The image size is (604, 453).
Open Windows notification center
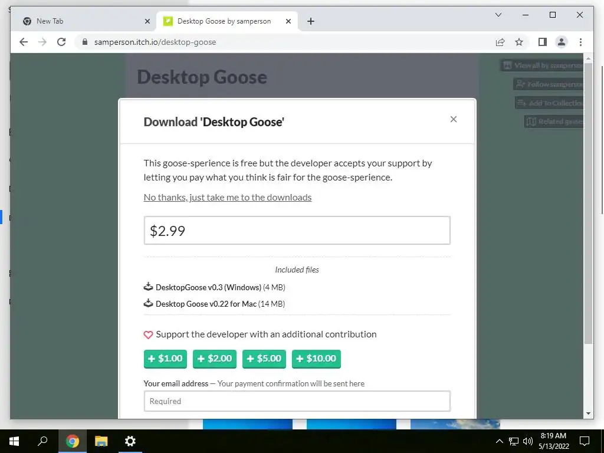pyautogui.click(x=585, y=441)
